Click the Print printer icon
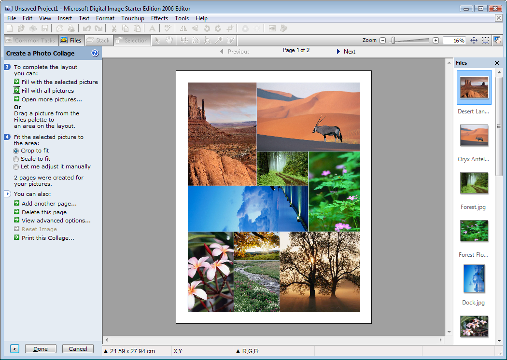The height and width of the screenshot is (360, 507). pos(71,28)
